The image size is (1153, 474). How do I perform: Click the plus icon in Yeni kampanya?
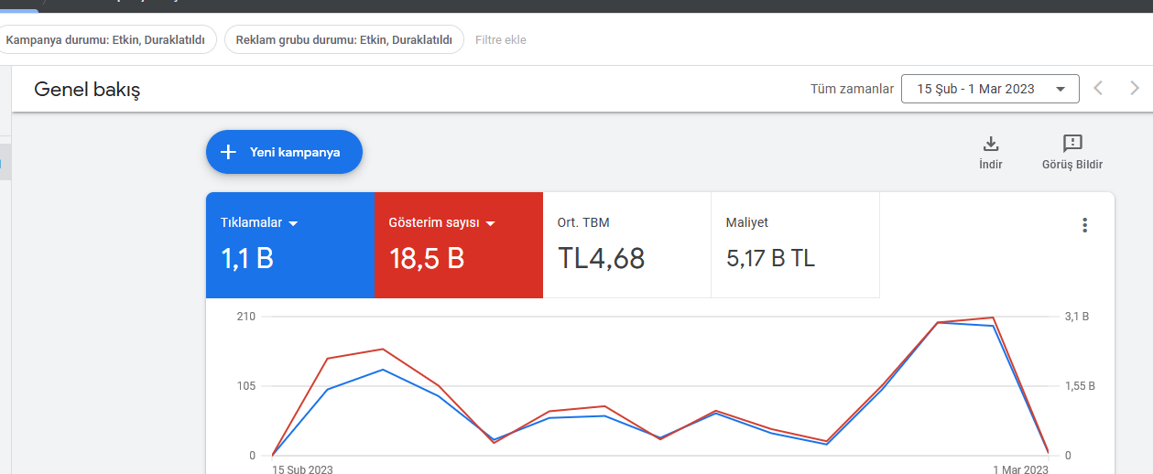click(x=229, y=152)
